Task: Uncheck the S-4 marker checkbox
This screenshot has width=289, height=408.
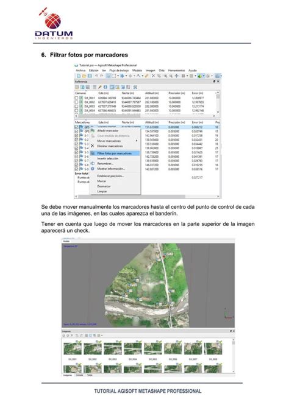Action: click(x=76, y=148)
